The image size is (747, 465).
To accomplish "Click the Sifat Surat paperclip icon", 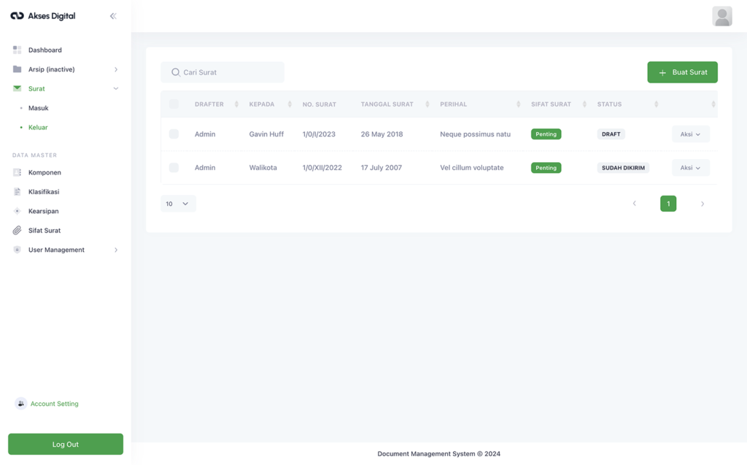I will coord(17,231).
